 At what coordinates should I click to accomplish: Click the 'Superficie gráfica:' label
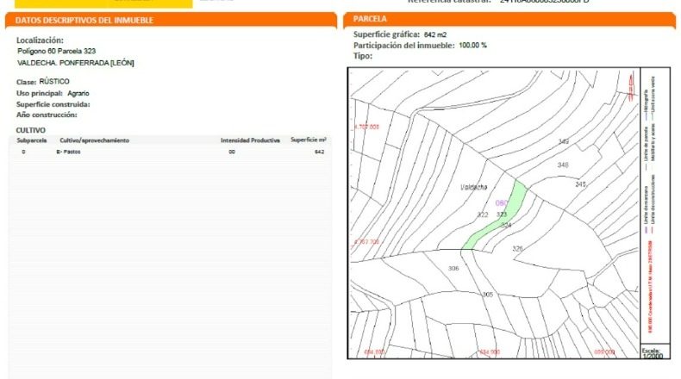click(386, 34)
